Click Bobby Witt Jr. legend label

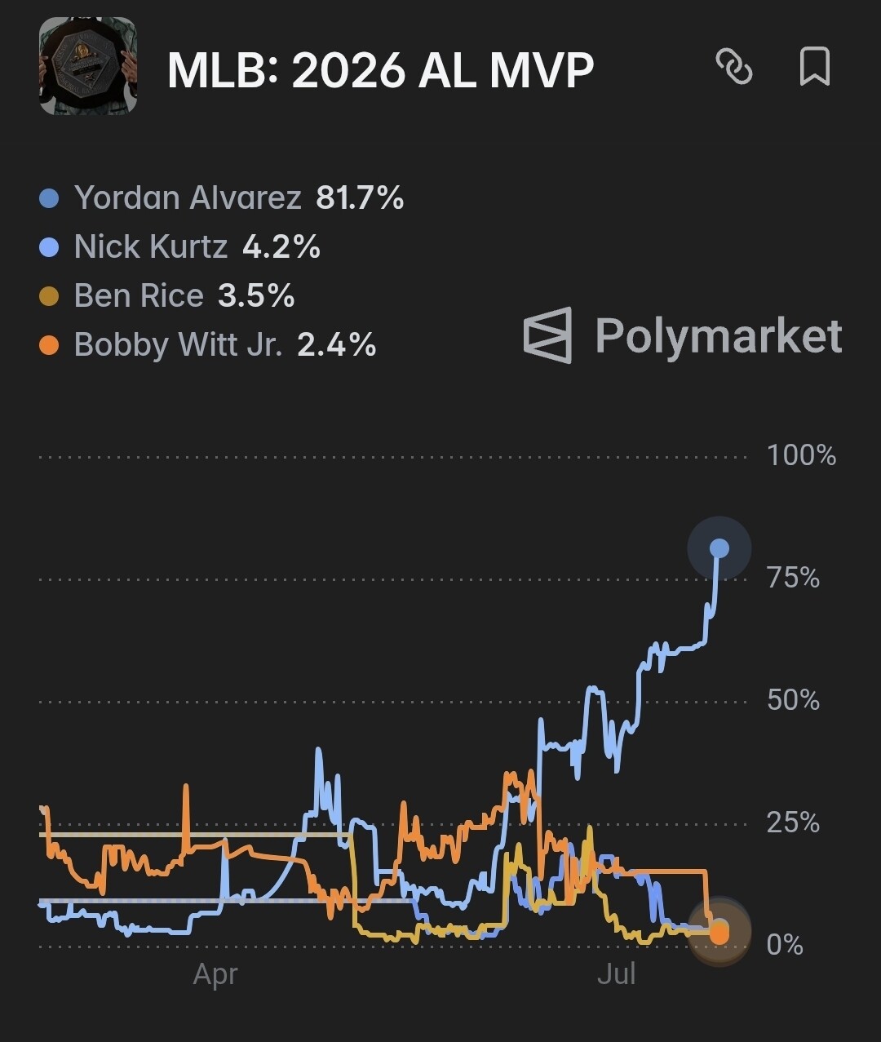point(178,344)
